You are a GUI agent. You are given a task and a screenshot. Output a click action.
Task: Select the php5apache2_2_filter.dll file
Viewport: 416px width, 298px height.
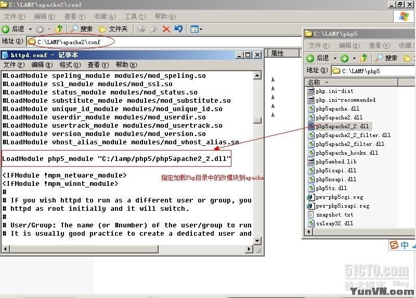[x=349, y=135]
